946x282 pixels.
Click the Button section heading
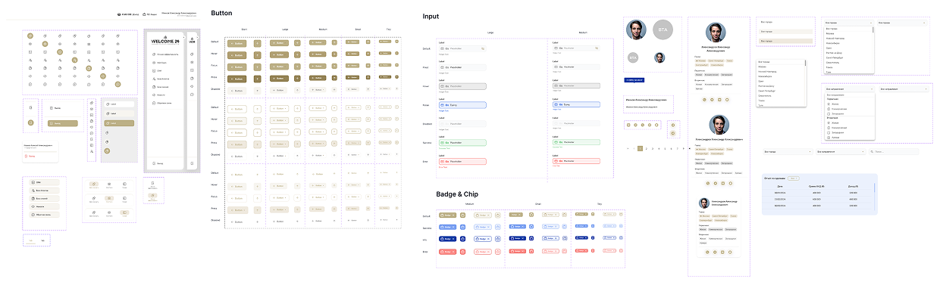pyautogui.click(x=221, y=14)
